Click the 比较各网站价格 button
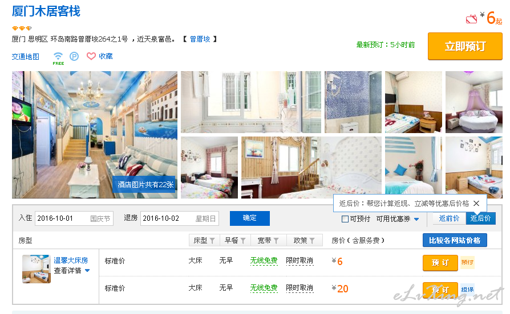Screen dimensions: 510x314 click(455, 241)
